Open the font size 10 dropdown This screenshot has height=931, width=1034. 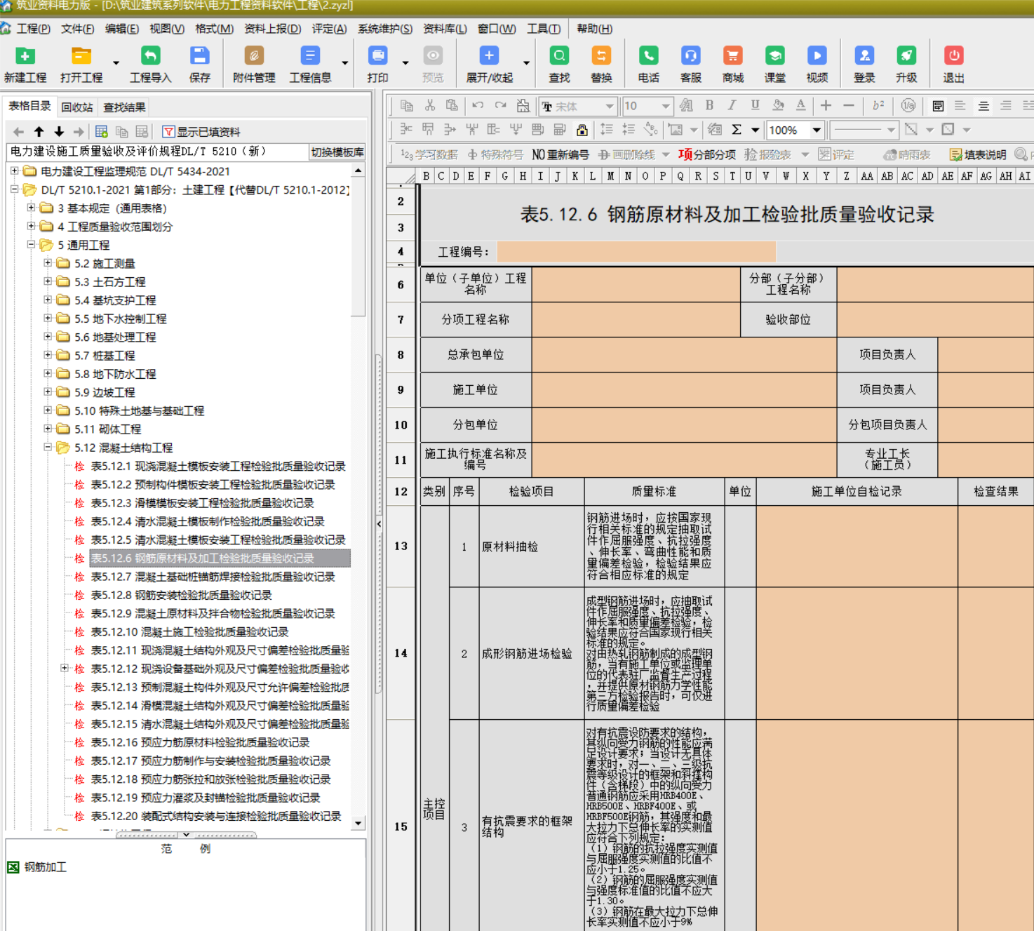pos(665,106)
